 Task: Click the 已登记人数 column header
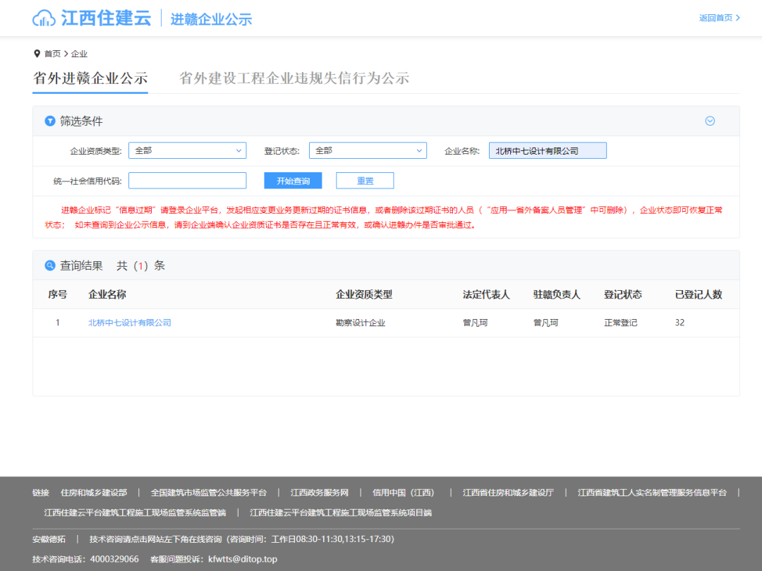coord(698,294)
